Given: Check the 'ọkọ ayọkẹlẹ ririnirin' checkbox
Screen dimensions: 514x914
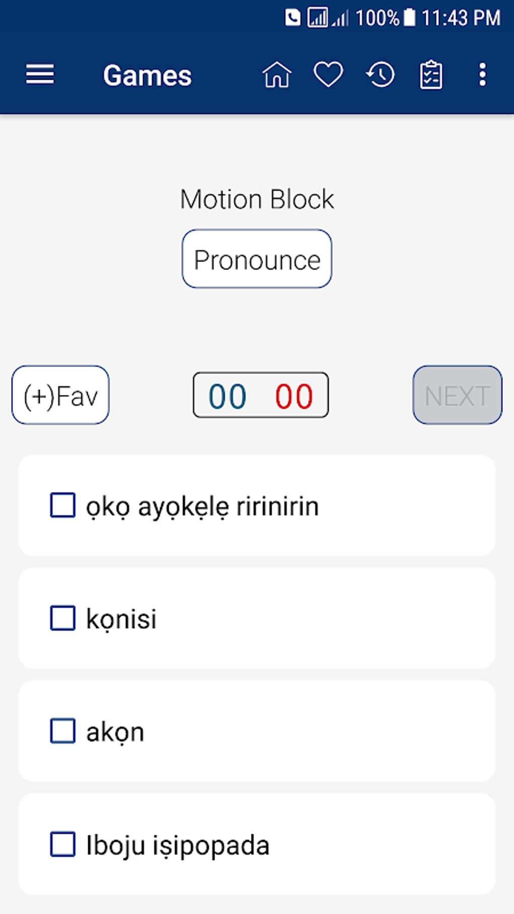Looking at the screenshot, I should click(x=63, y=505).
